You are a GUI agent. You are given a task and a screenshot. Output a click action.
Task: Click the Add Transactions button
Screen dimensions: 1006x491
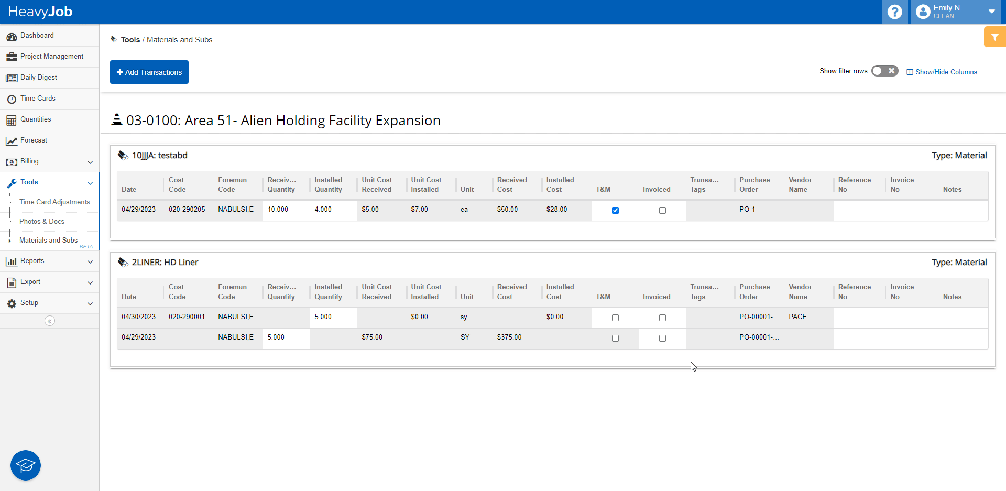pos(149,72)
